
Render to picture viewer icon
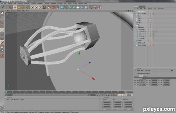(53, 7)
